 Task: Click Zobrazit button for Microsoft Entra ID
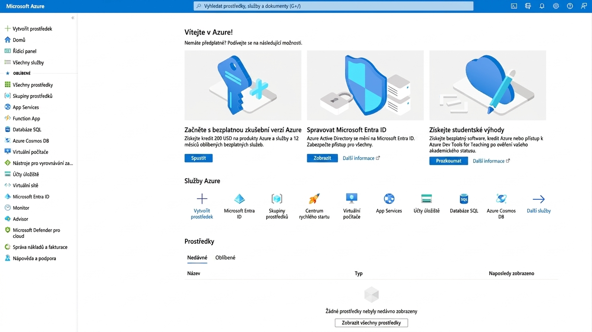pos(322,158)
